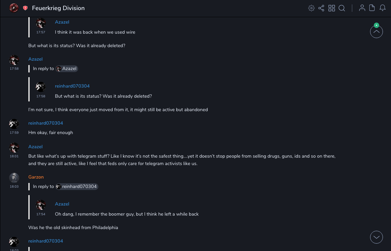Open Garzon's username in orange
The image size is (391, 251).
(x=36, y=177)
